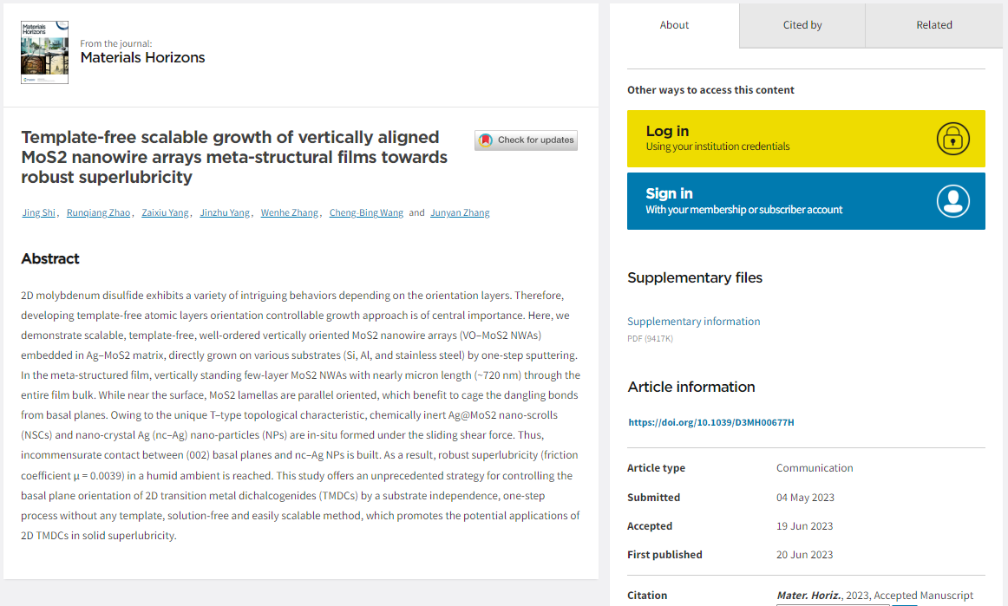Viewport: 1008px width, 606px height.
Task: Open the Cited by tab
Action: click(802, 25)
